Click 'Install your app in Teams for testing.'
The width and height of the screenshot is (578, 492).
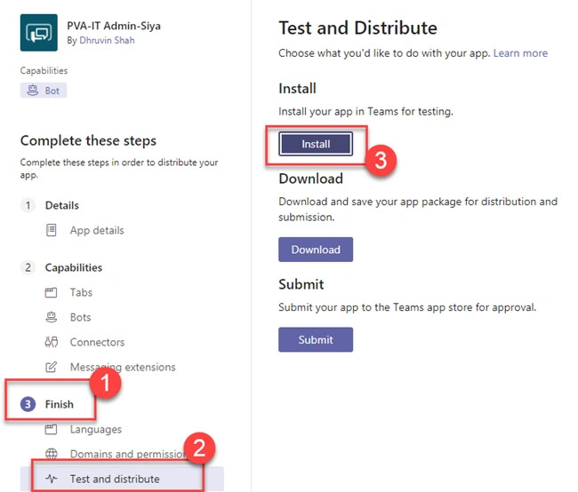[365, 111]
